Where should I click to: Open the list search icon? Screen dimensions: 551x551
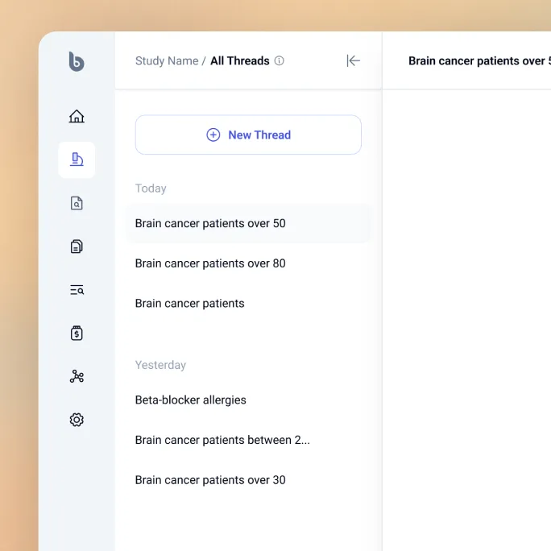[x=77, y=290]
